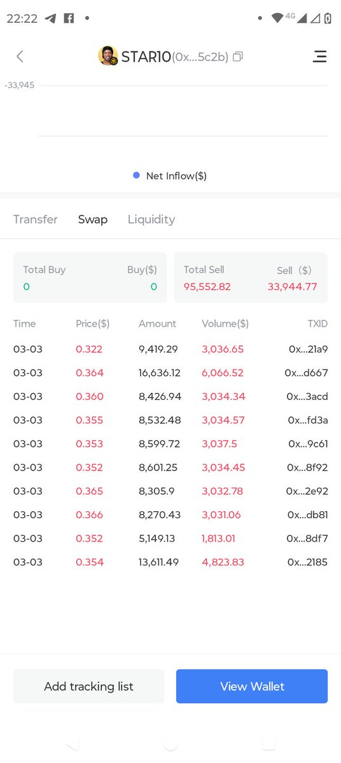Open Facebook notification icon in status bar

click(69, 18)
